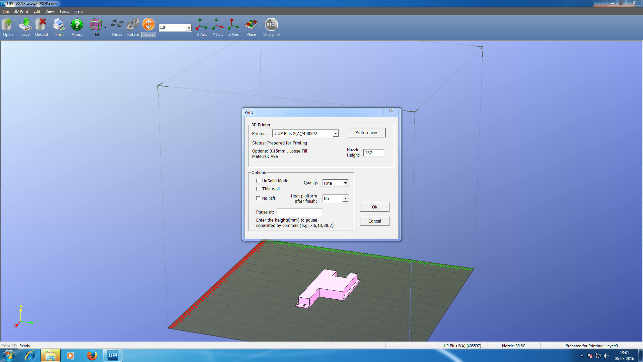Click the Print toolbar icon

tap(59, 27)
